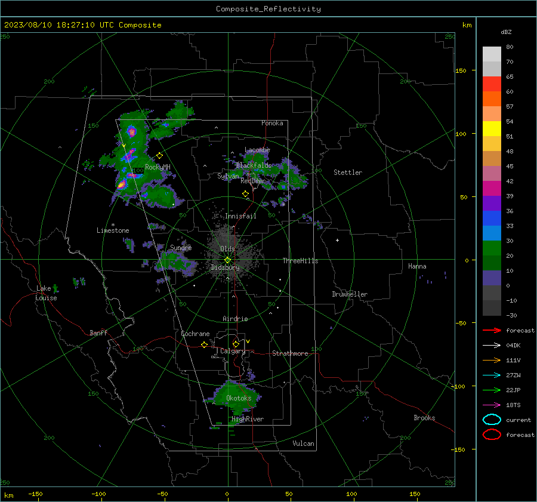Click the blue 33–36 dBZ color swatch
The image size is (537, 502).
492,218
